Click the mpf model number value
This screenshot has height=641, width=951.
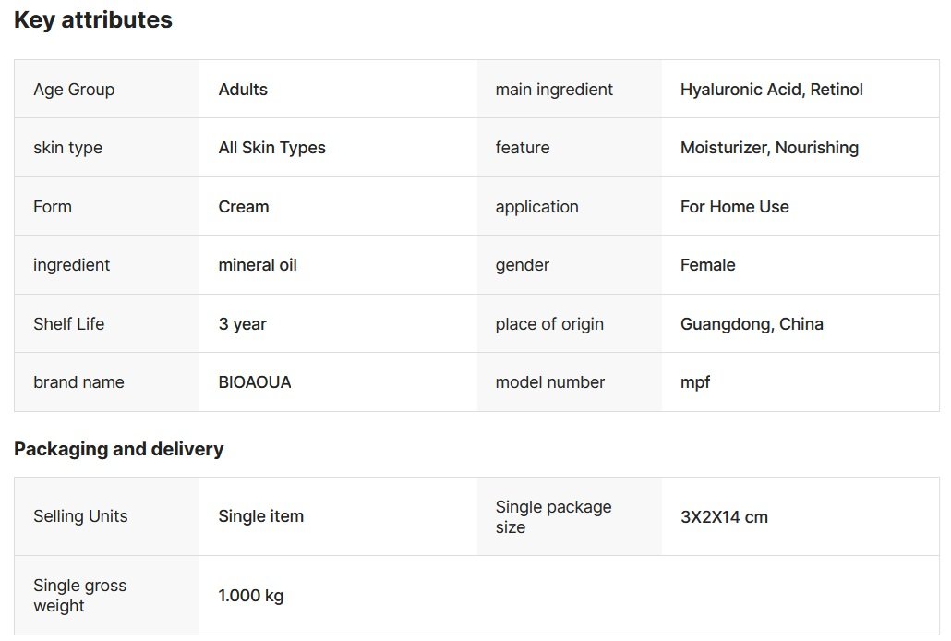point(695,382)
